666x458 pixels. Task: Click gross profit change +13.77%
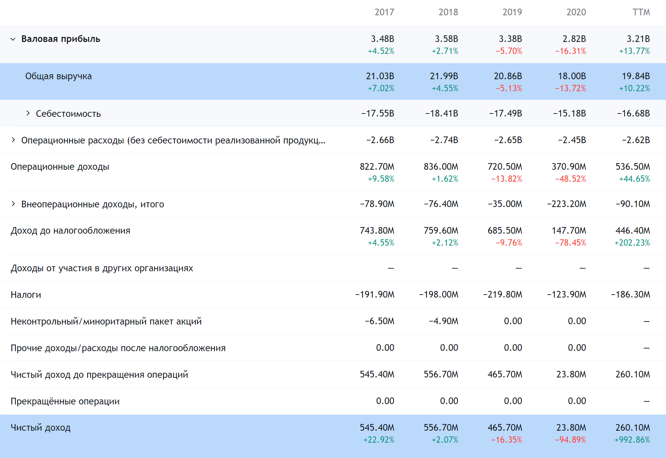pos(634,51)
